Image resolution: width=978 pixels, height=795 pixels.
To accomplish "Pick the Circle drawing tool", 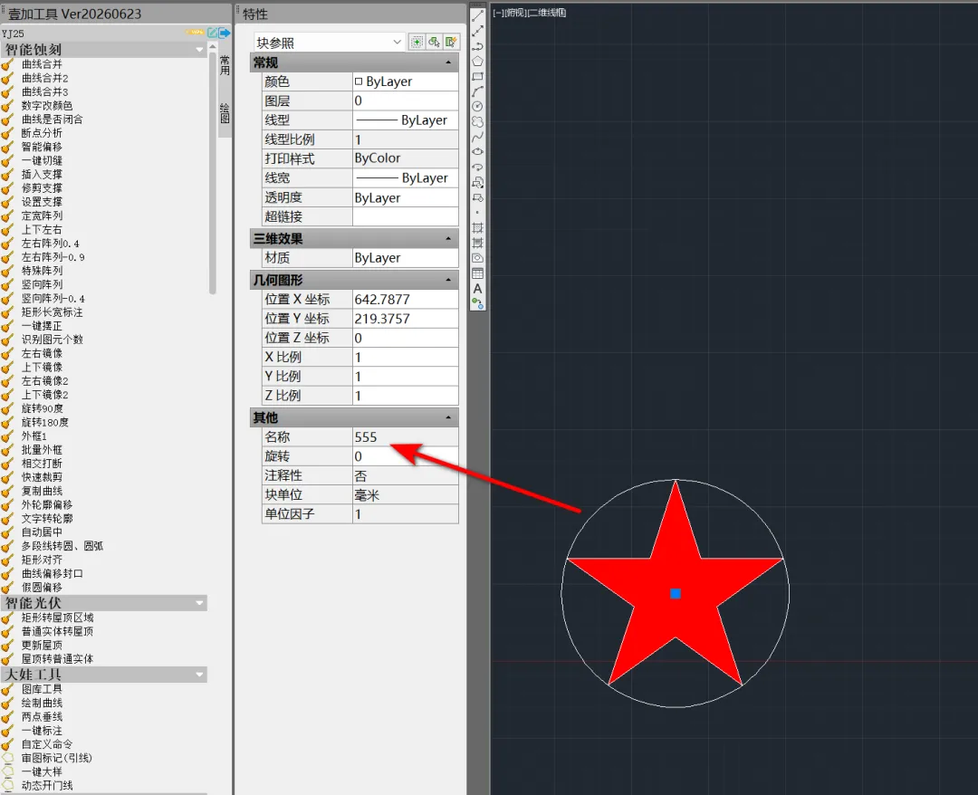I will pyautogui.click(x=477, y=107).
